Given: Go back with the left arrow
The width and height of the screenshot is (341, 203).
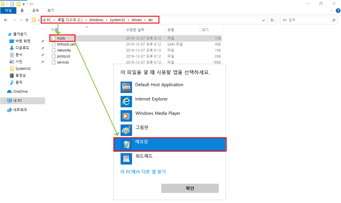Looking at the screenshot, I should pyautogui.click(x=6, y=20).
